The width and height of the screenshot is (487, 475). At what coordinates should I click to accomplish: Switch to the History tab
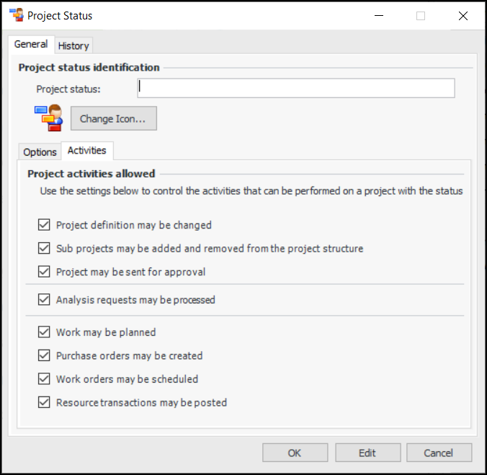pyautogui.click(x=73, y=45)
